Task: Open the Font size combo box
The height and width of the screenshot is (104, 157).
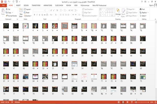Action: point(47,10)
